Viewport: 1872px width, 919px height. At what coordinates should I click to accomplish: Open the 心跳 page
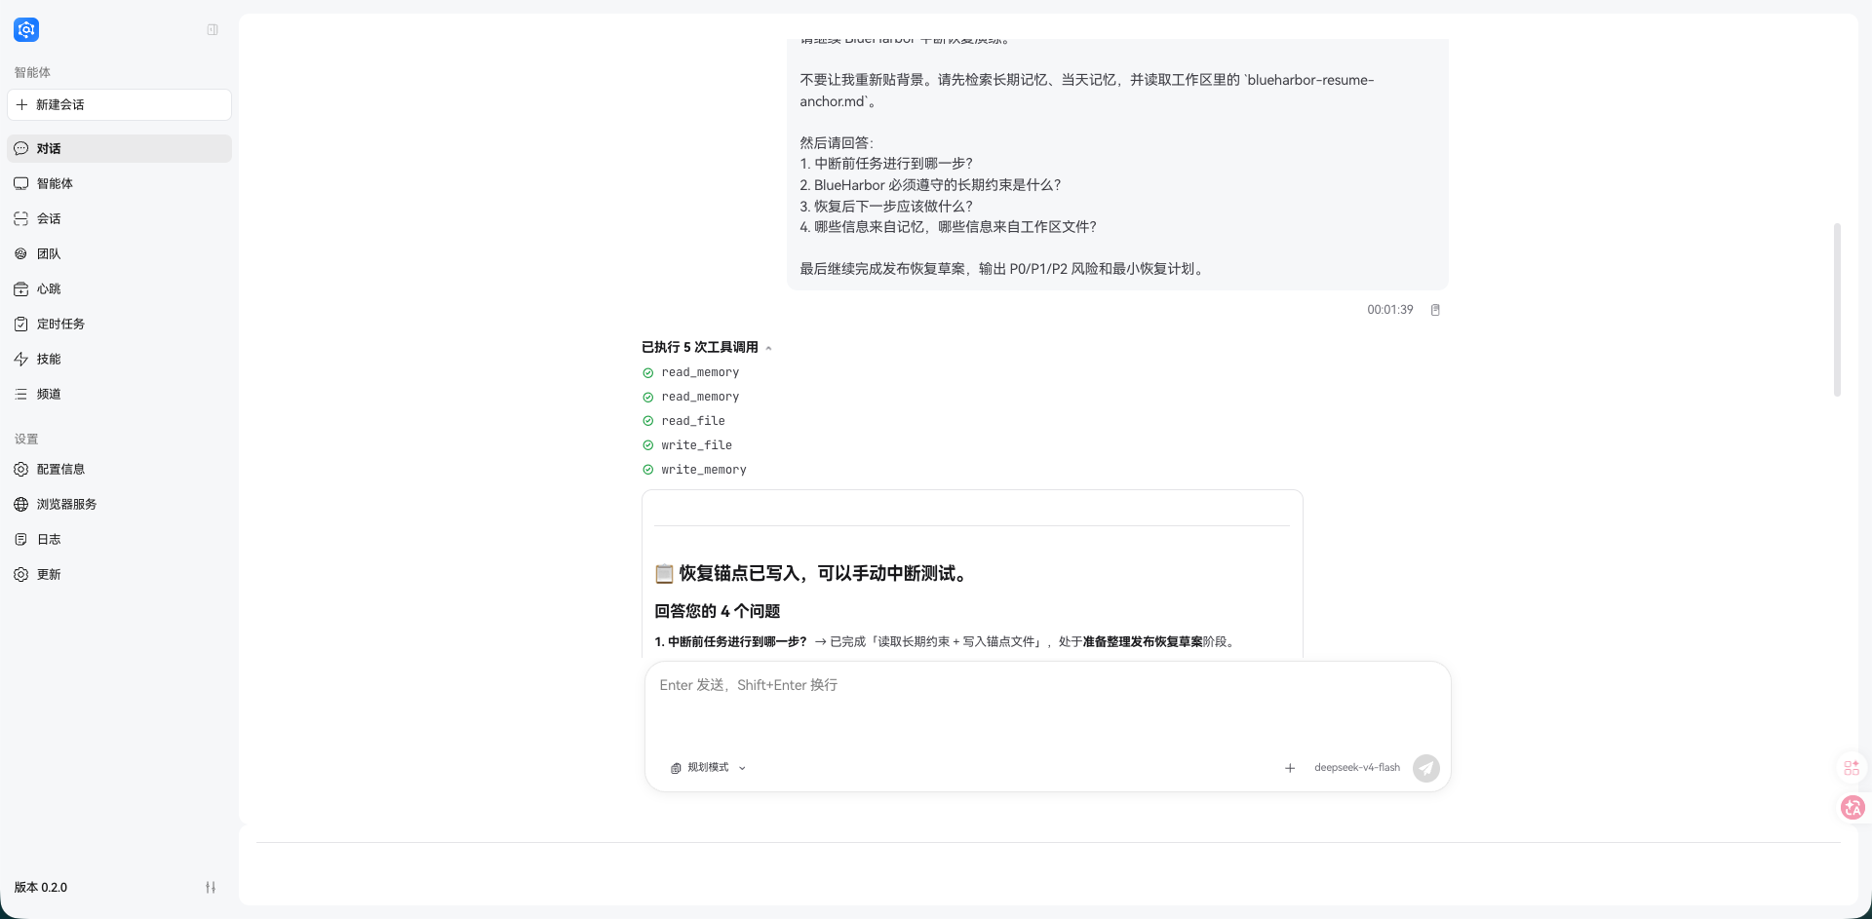pos(120,288)
